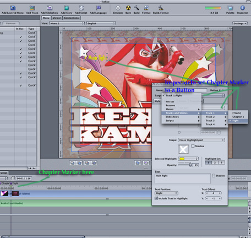The height and width of the screenshot is (238, 251).
Task: Adjust the Opacity slider handle
Action: point(190,165)
